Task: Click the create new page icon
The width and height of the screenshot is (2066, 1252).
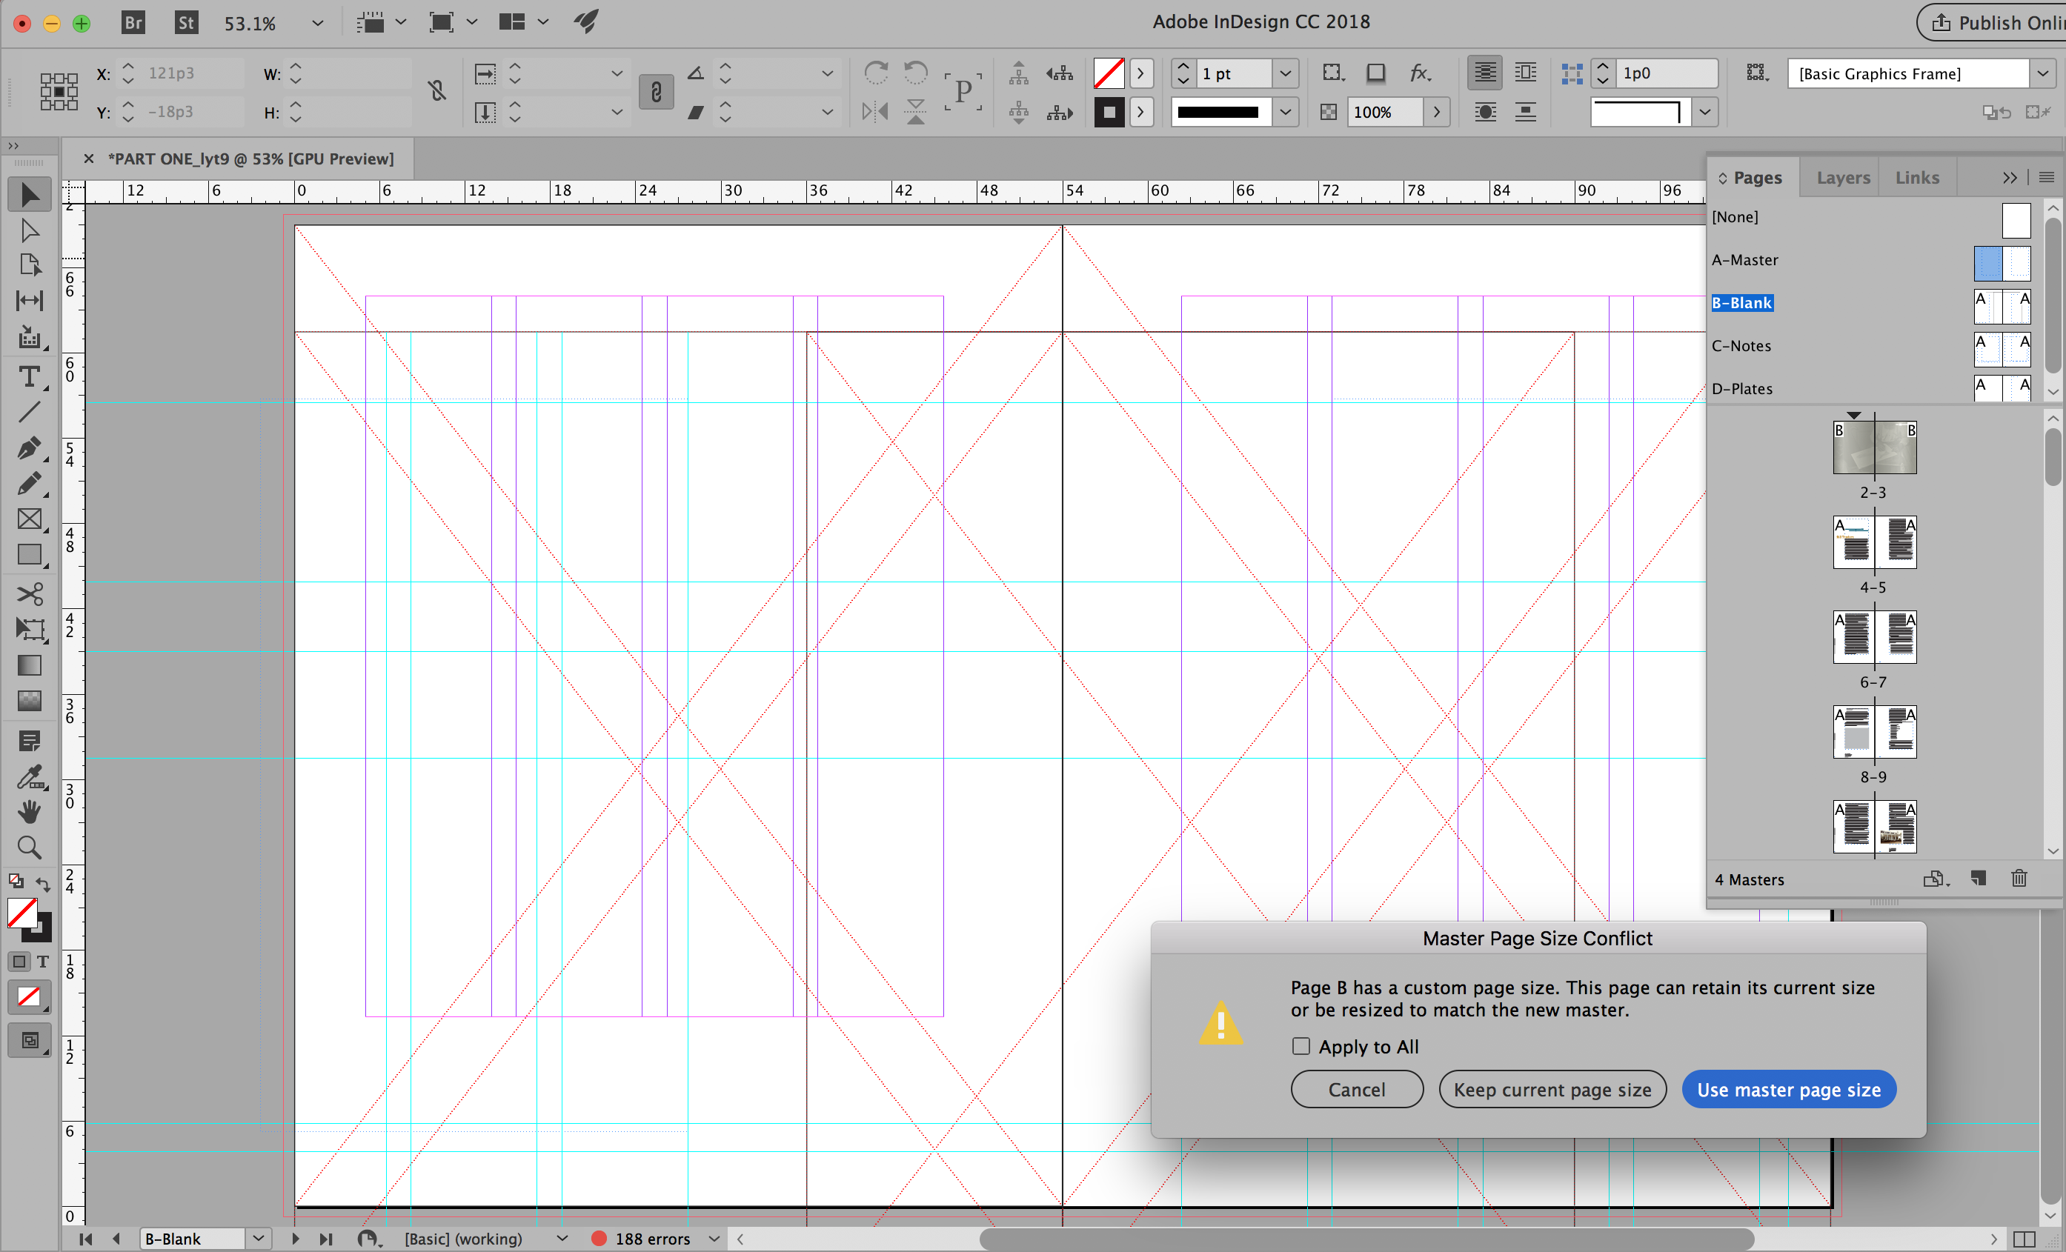Action: [1979, 878]
